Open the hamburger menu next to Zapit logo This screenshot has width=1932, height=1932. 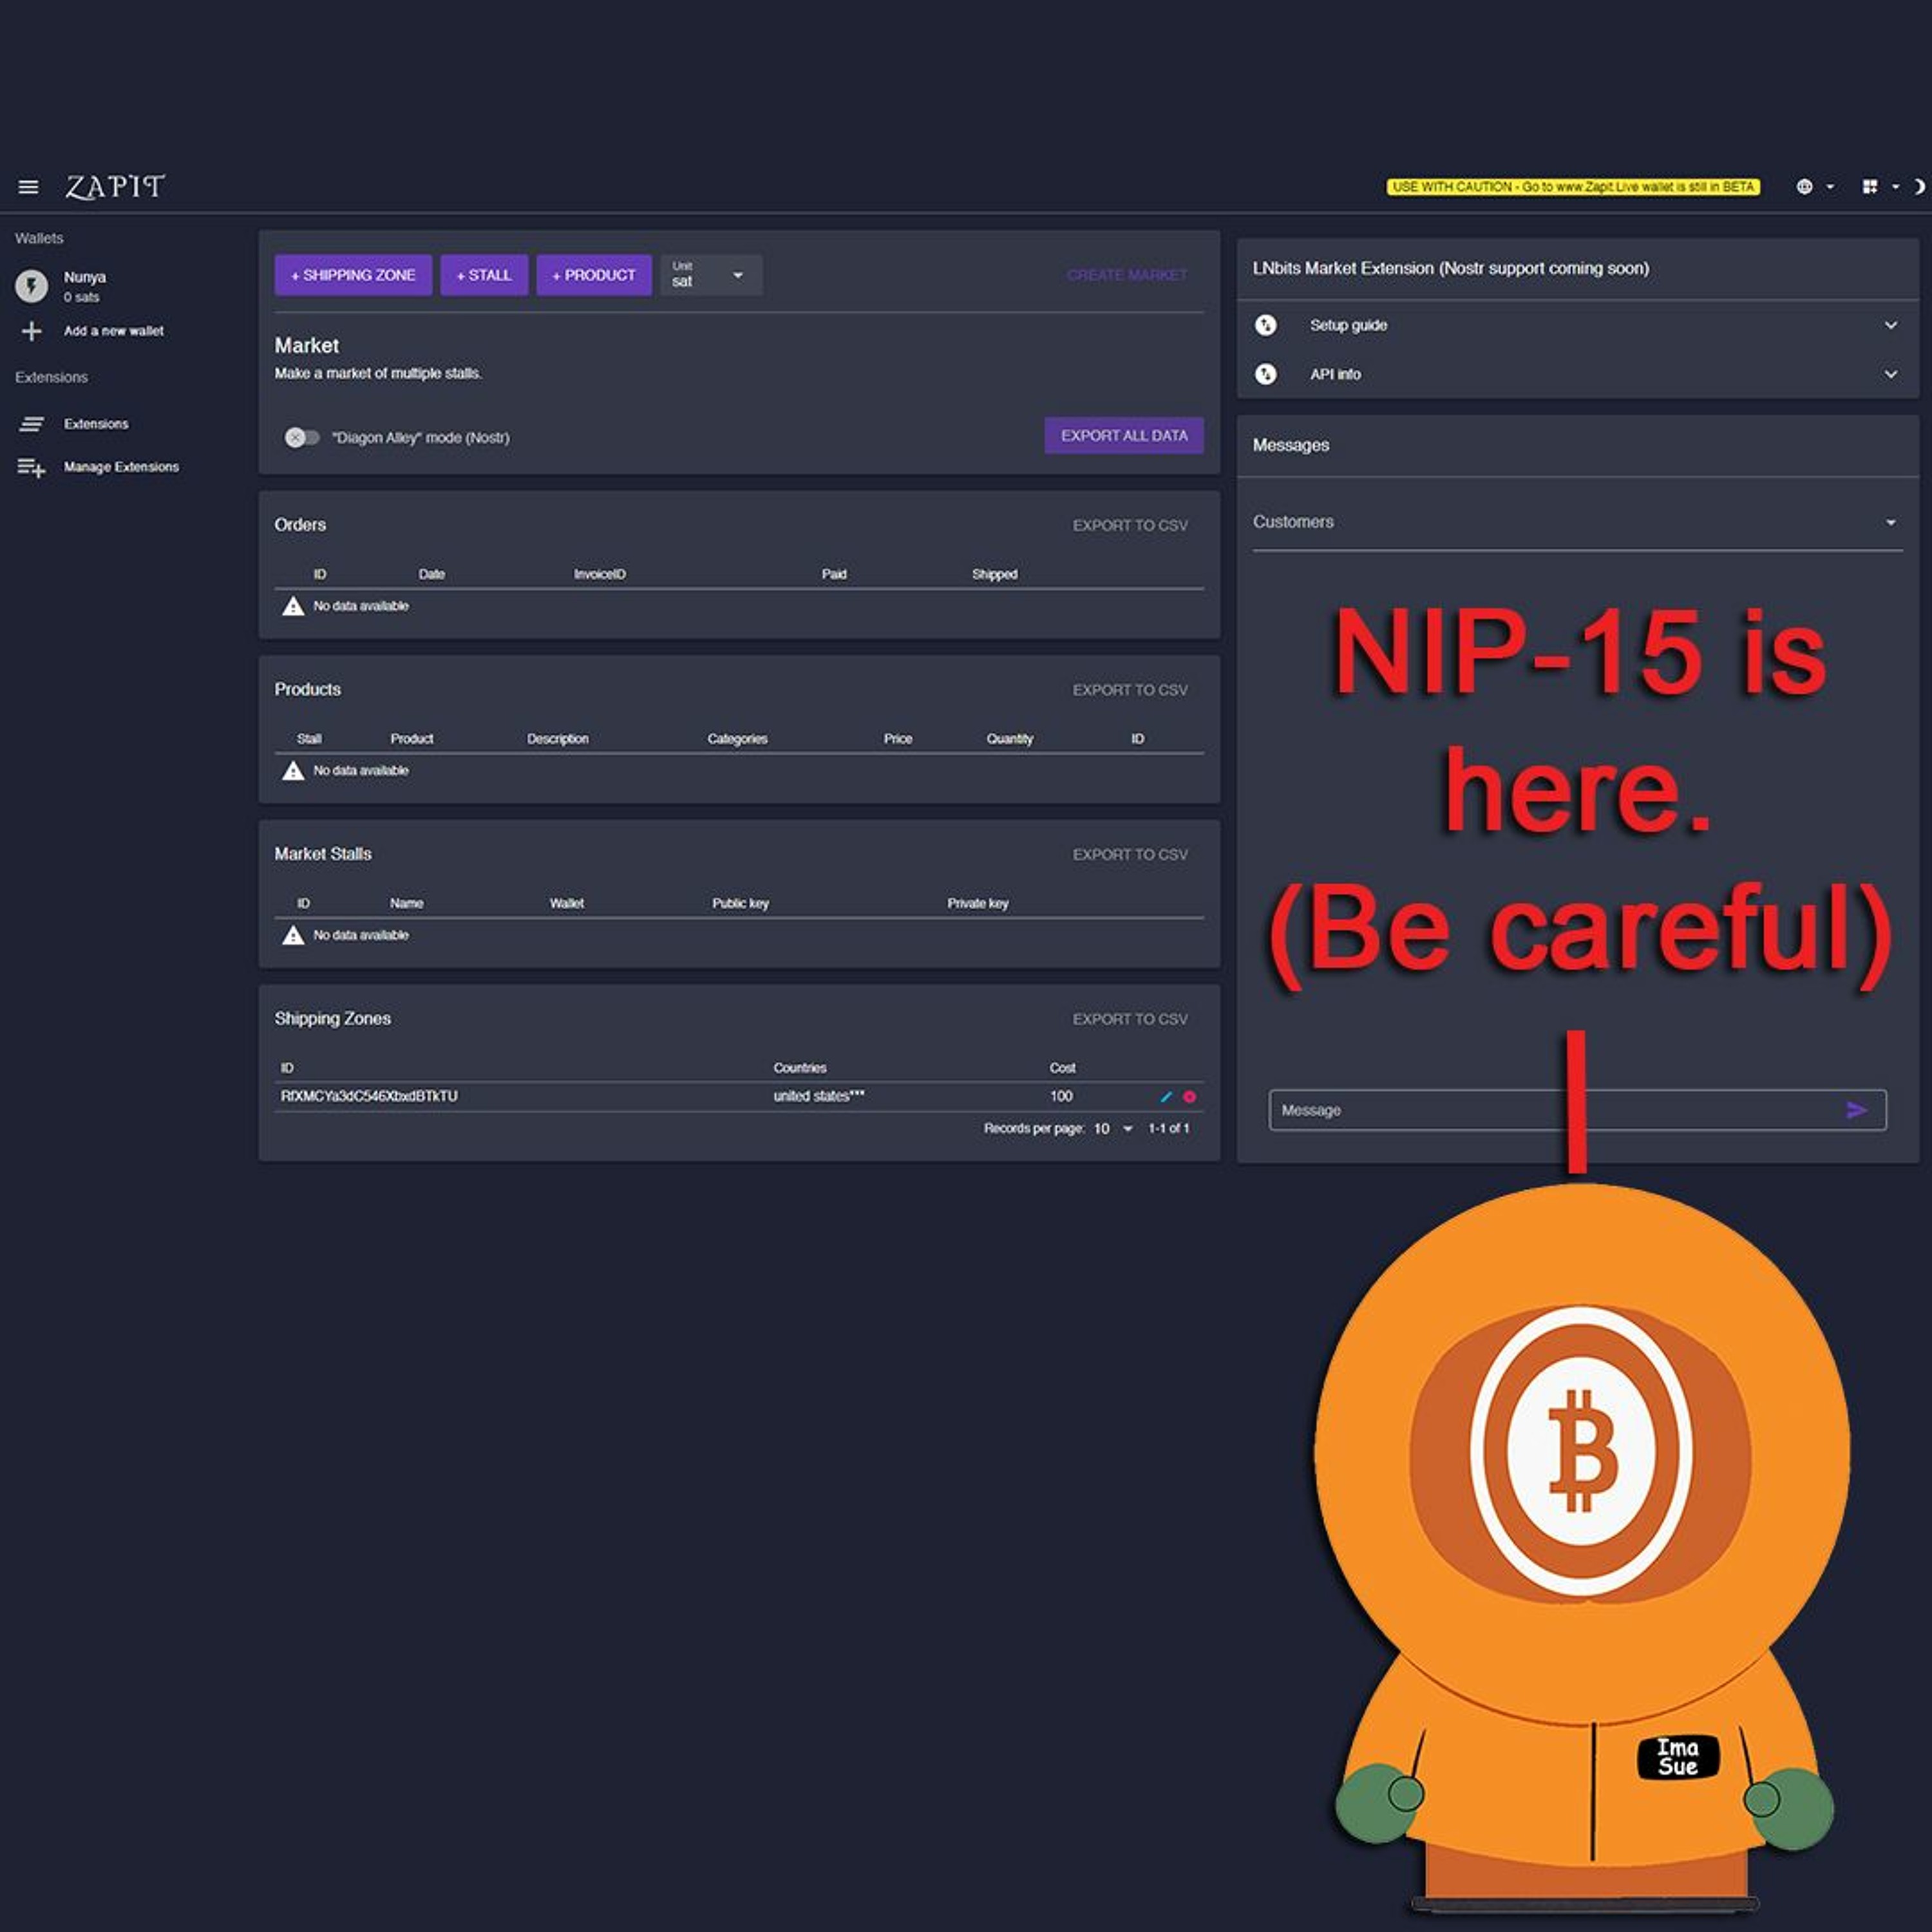[28, 187]
